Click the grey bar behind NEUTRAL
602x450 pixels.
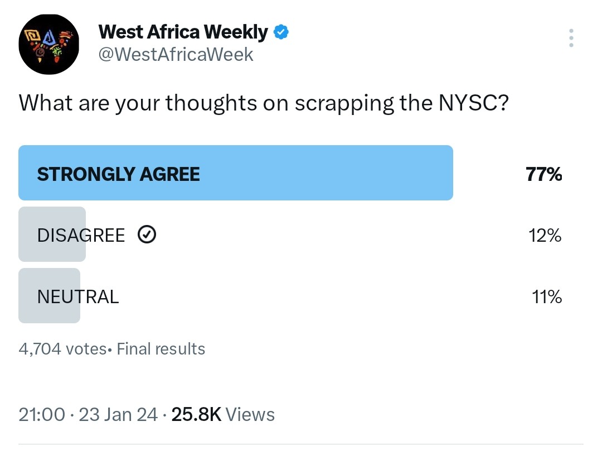pyautogui.click(x=49, y=296)
